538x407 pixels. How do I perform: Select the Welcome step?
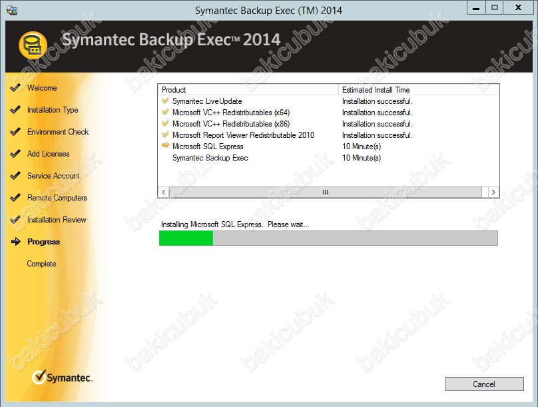(42, 88)
